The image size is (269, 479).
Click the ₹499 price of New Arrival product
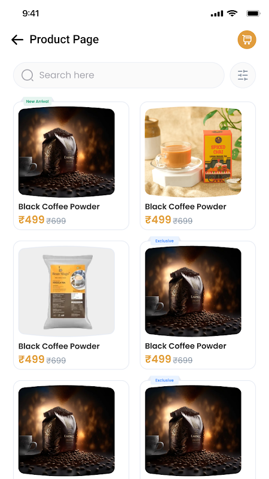pos(32,220)
